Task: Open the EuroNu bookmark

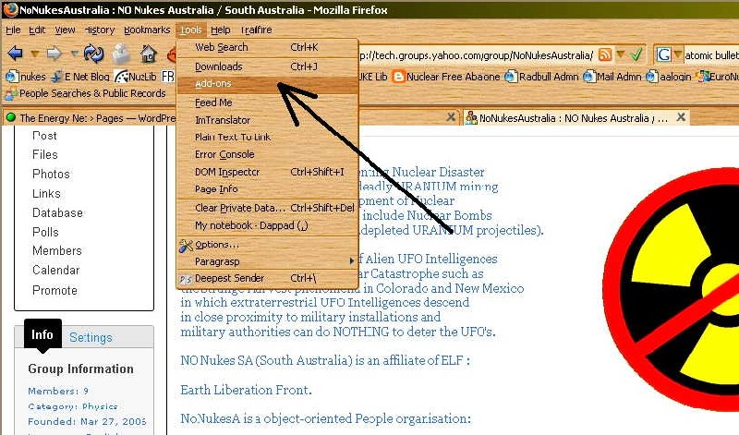Action: 717,77
